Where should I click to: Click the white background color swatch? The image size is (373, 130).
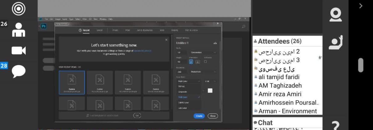[210, 91]
